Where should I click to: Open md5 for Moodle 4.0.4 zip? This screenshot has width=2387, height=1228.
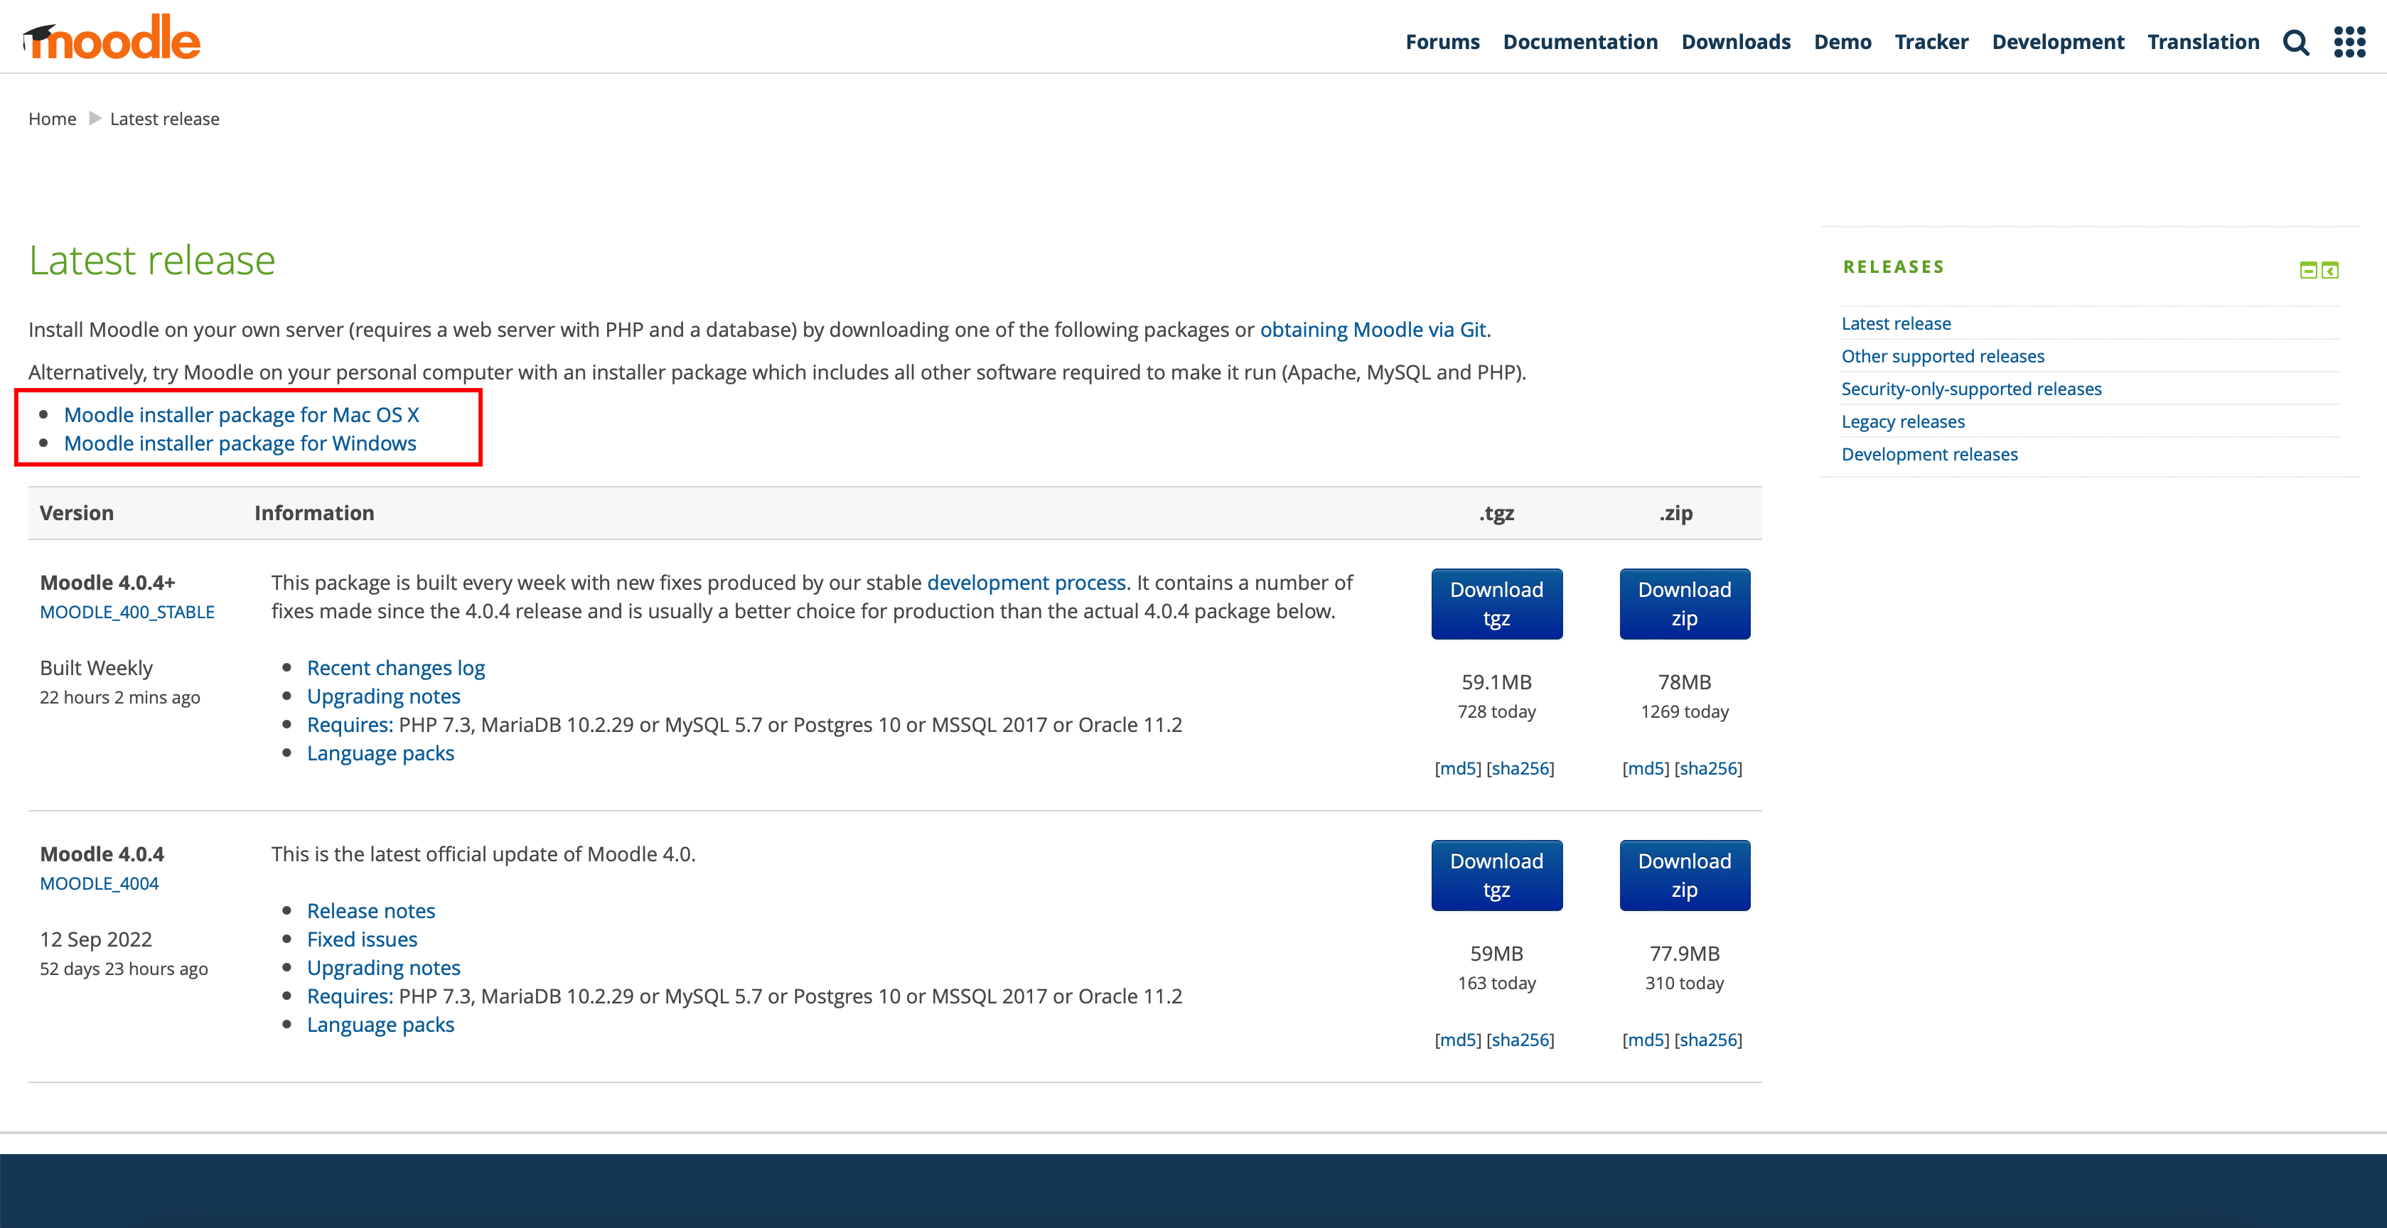pyautogui.click(x=1646, y=1040)
